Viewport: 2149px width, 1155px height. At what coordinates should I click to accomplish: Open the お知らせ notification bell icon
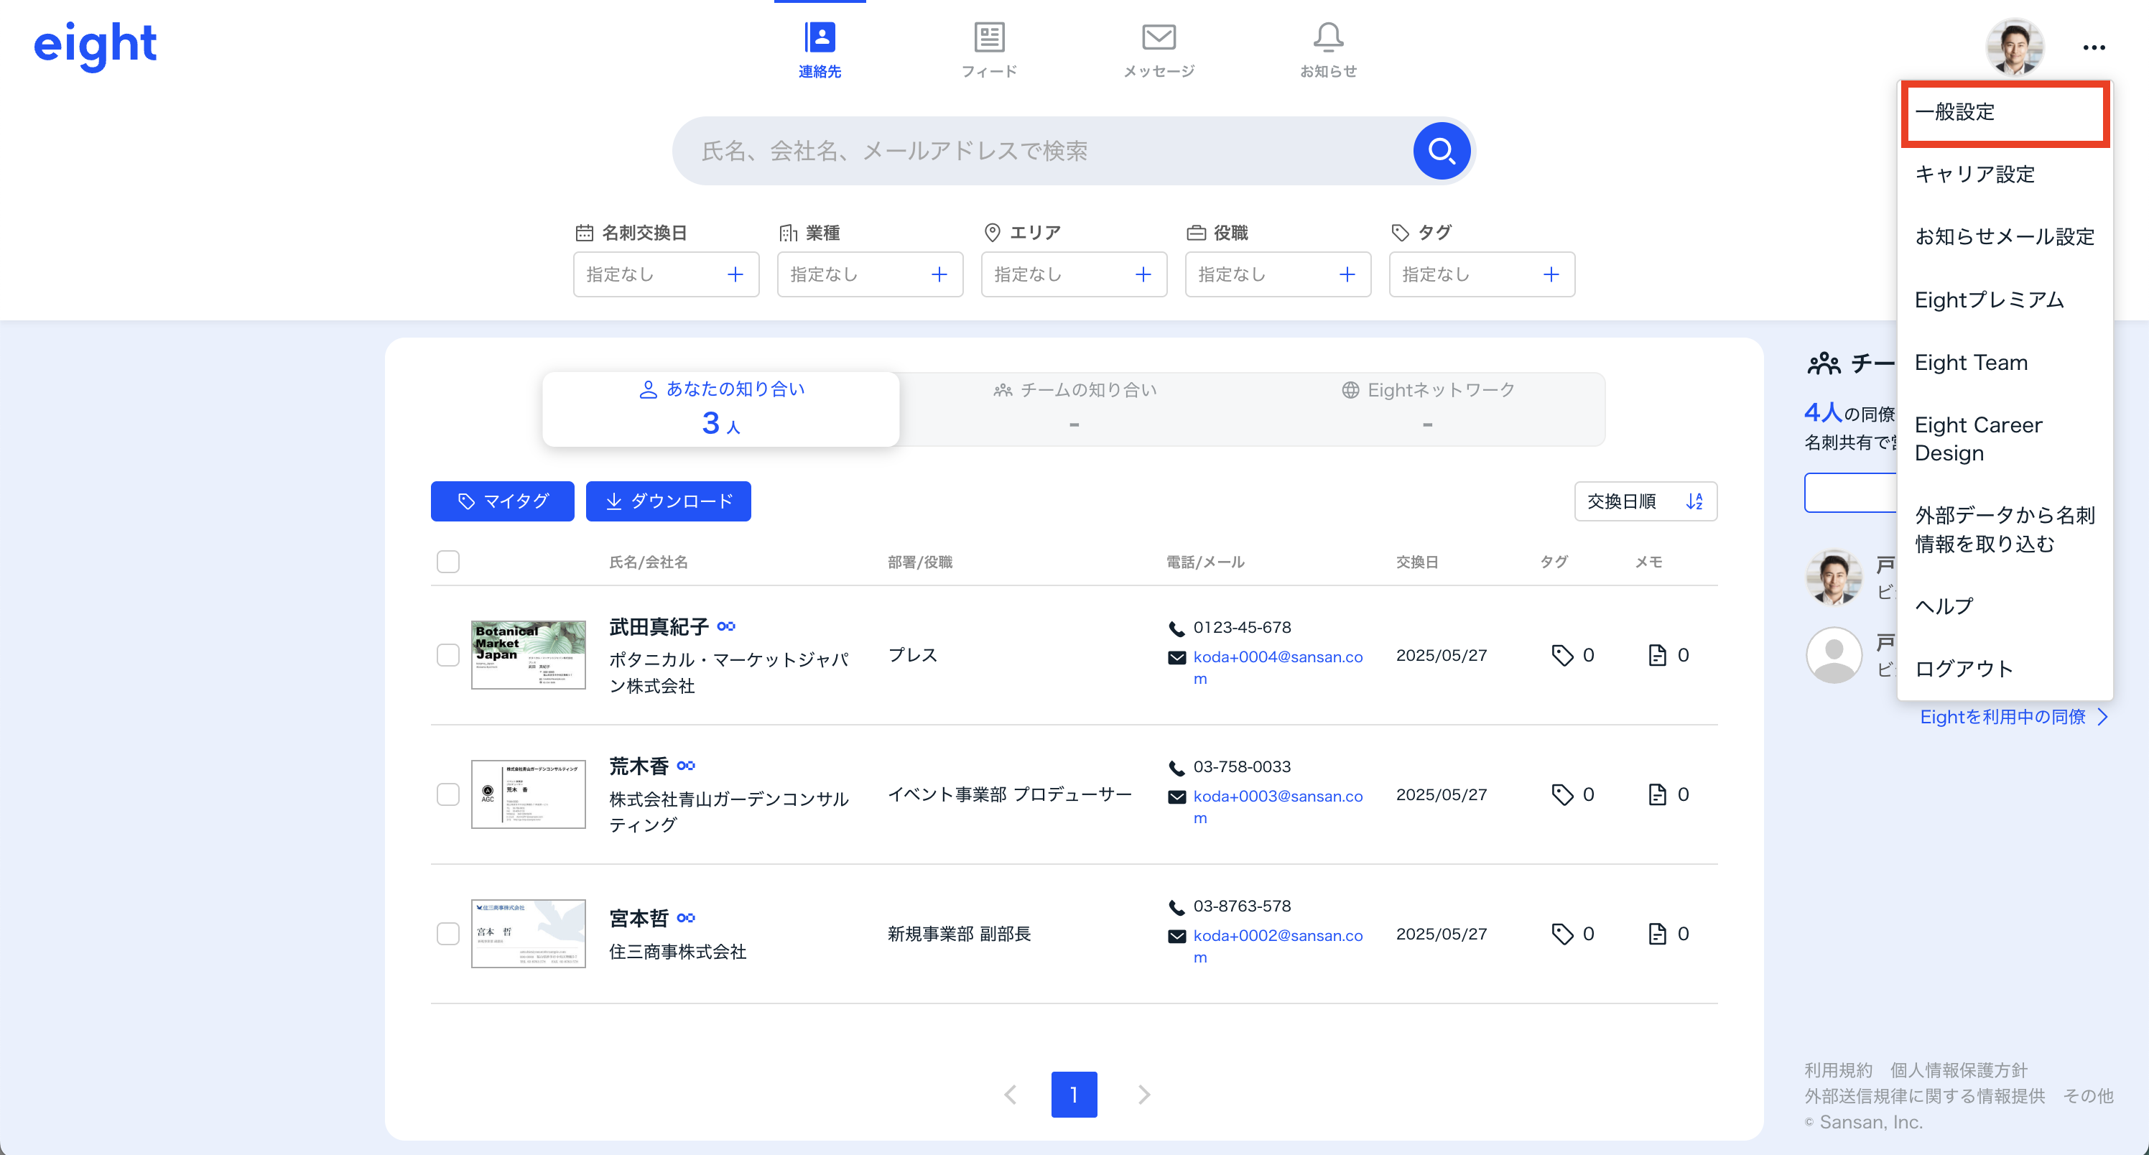click(1327, 37)
